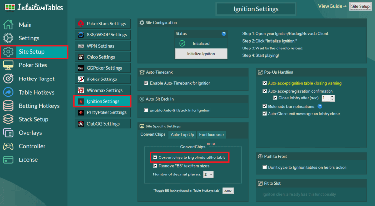This screenshot has width=375, height=206.
Task: Switch to the Auto-Top Up tab
Action: point(182,135)
